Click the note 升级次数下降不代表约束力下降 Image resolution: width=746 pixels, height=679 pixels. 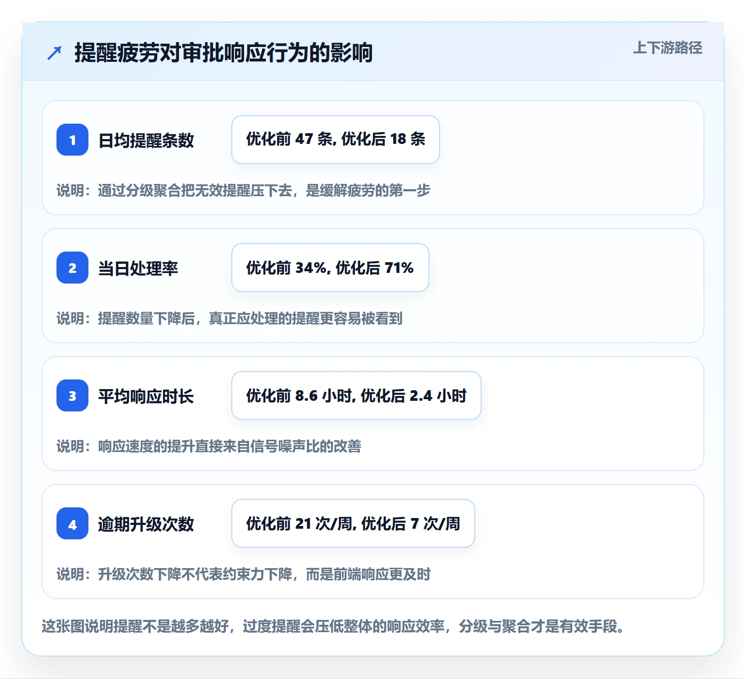coord(195,574)
